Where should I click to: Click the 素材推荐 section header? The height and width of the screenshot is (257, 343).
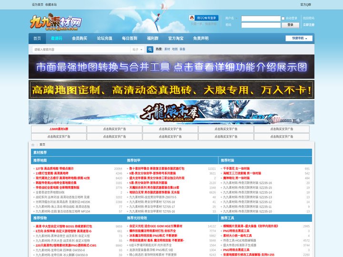[40, 153]
